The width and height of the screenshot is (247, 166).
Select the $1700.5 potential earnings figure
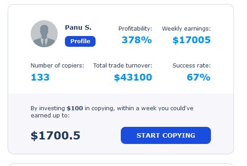click(x=55, y=135)
